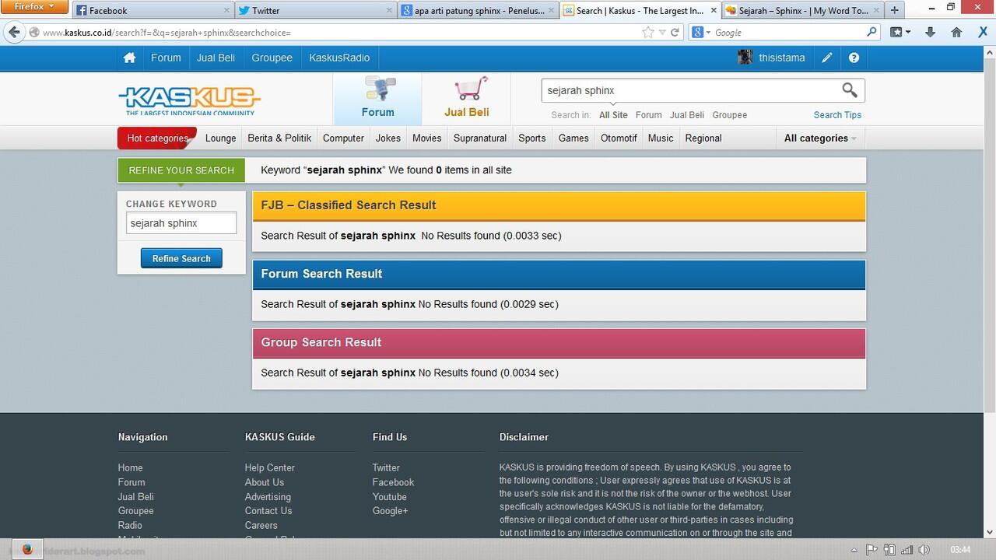Viewport: 996px width, 560px height.
Task: Click the browser back arrow
Action: pyautogui.click(x=14, y=33)
